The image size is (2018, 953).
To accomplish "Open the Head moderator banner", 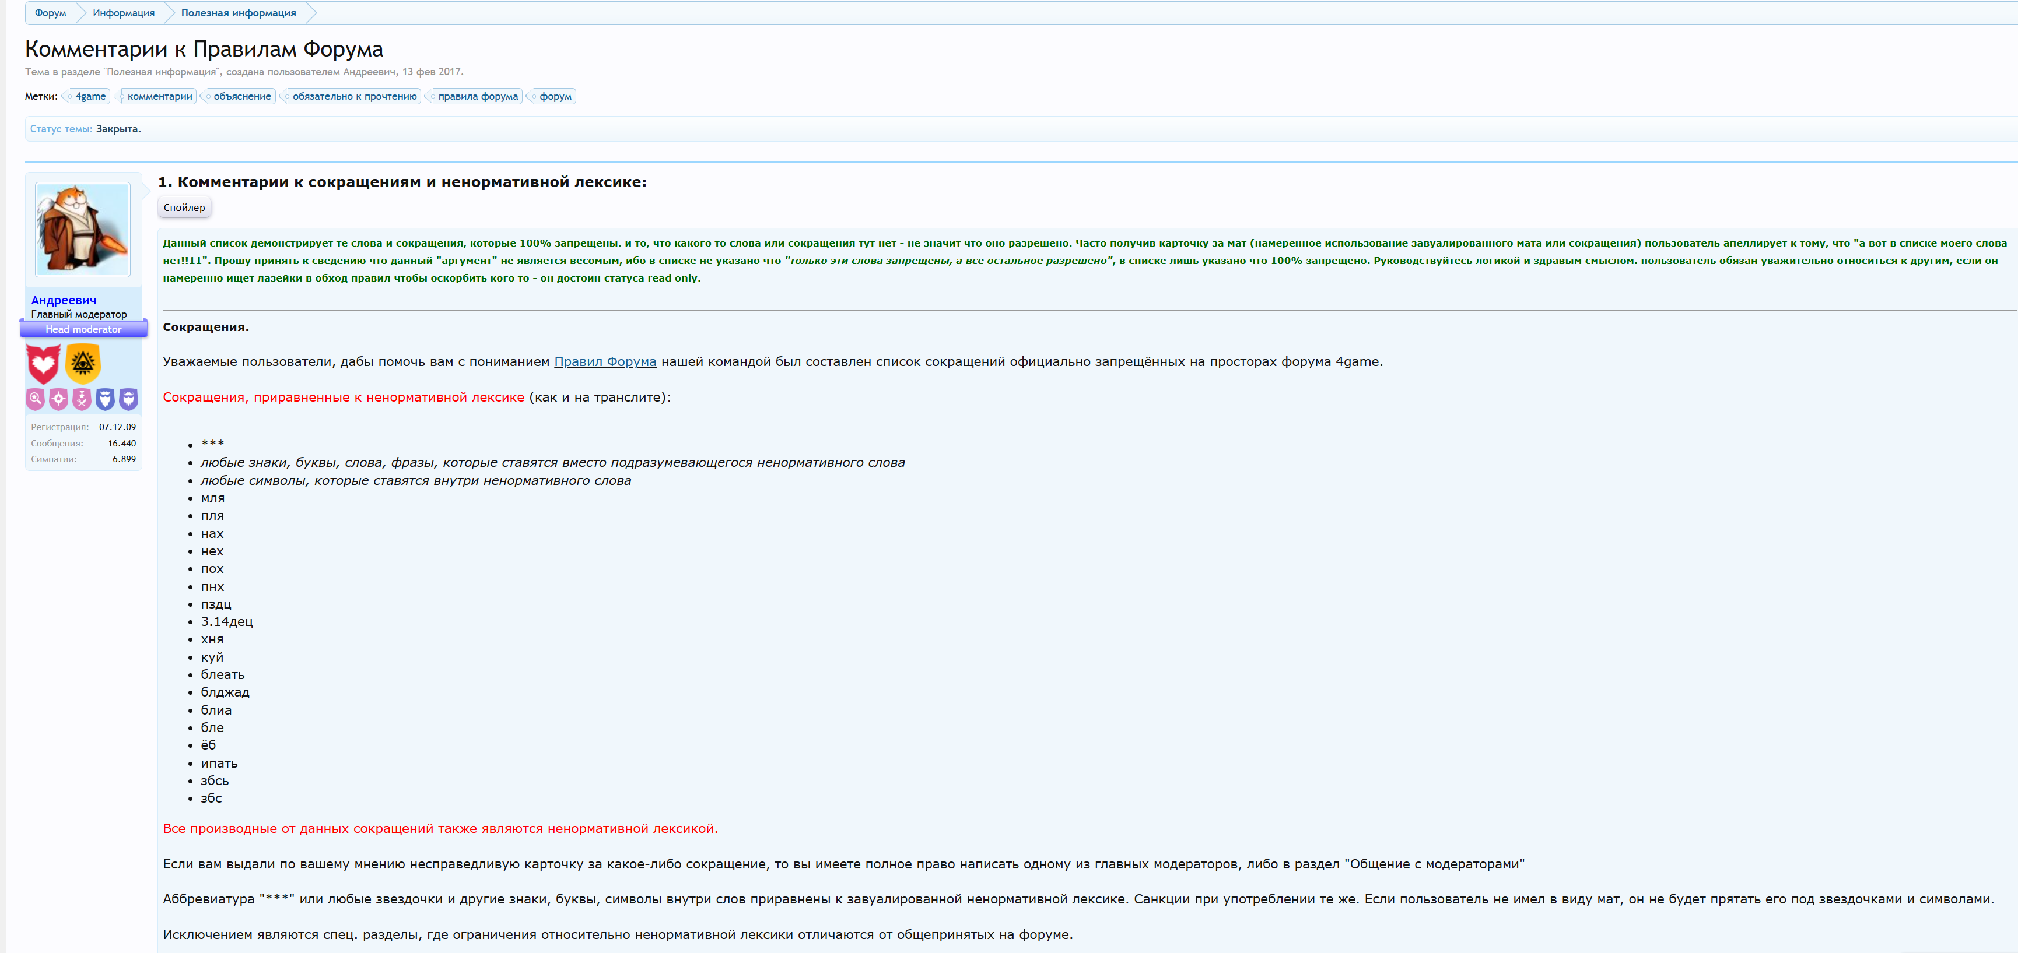I will point(83,330).
